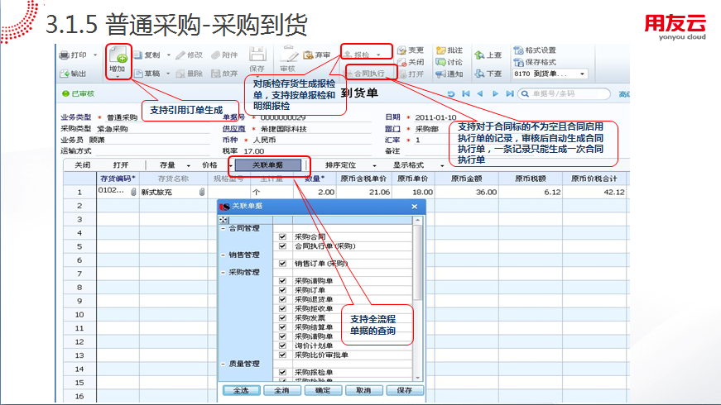The image size is (721, 405).
Task: Click the 全消 clear-all button
Action: [282, 390]
